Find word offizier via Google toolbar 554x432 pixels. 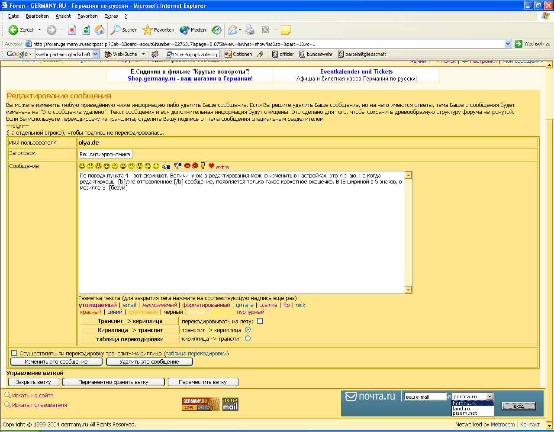tap(283, 54)
